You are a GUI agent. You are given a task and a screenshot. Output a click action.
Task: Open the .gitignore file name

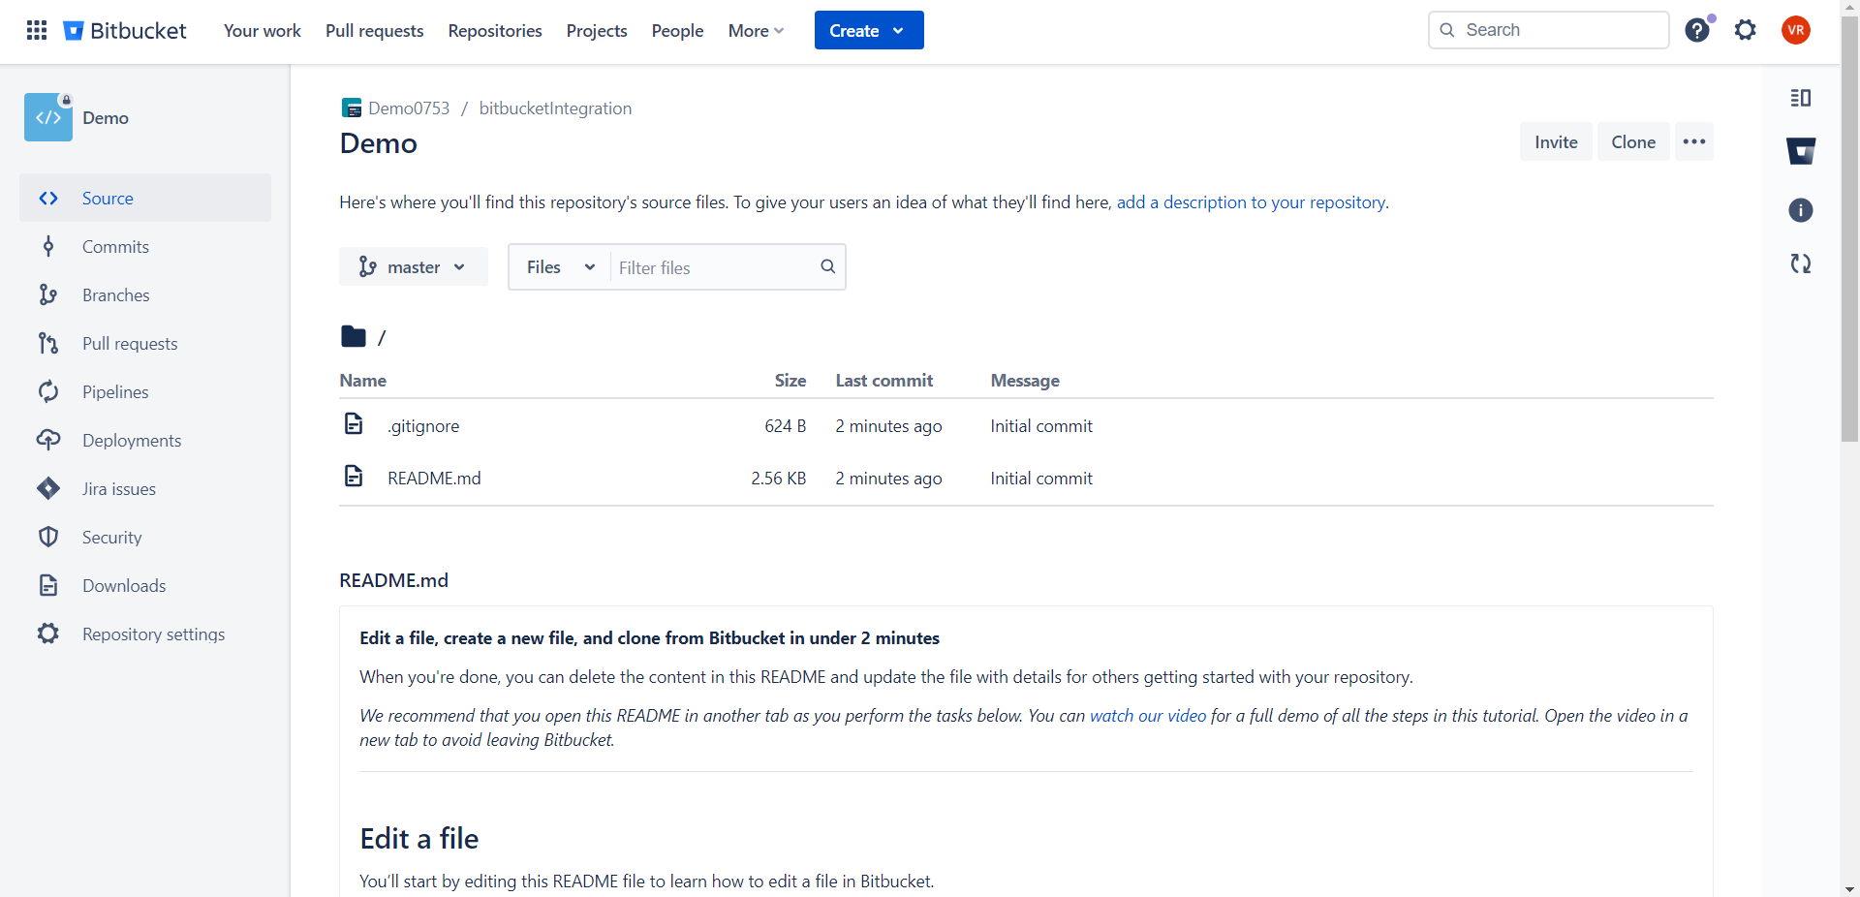point(423,426)
